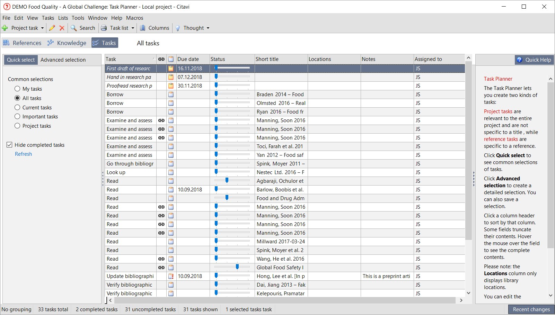
Task: Sort by Short title column header
Action: 281,59
